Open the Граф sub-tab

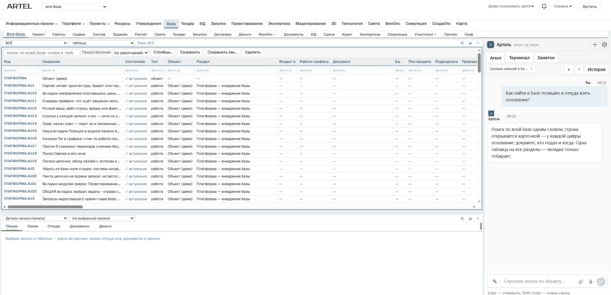(469, 34)
